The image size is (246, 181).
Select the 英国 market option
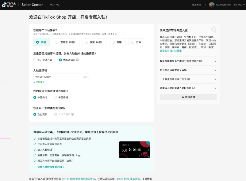(x=117, y=42)
